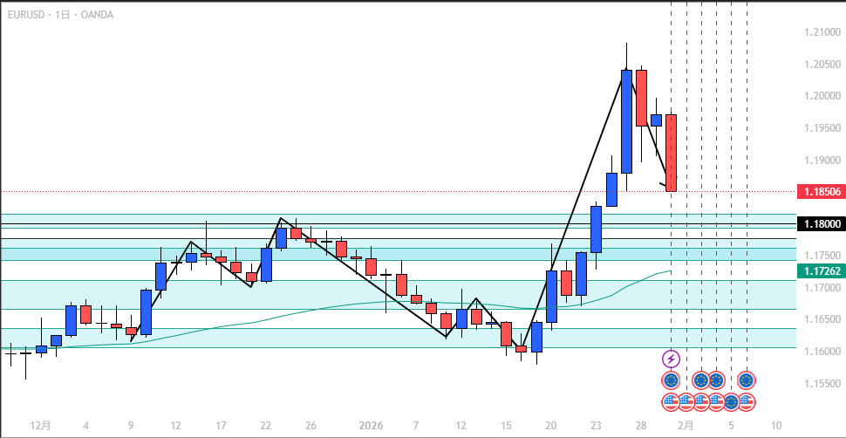Select the black 1.18000 price line label
The image size is (846, 438).
coord(820,224)
